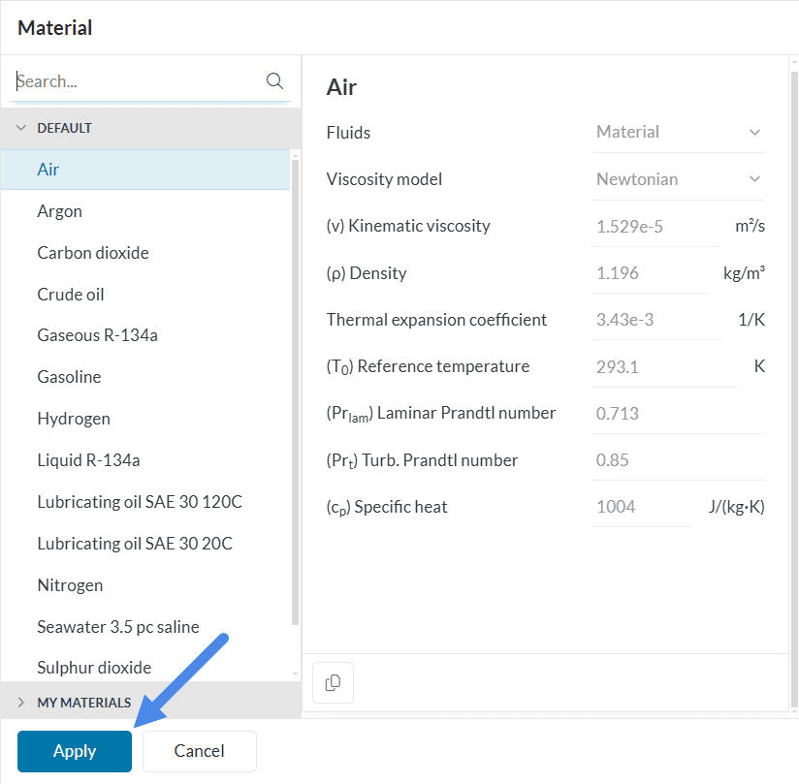The image size is (799, 784).
Task: Click the Apply button
Action: point(75,751)
